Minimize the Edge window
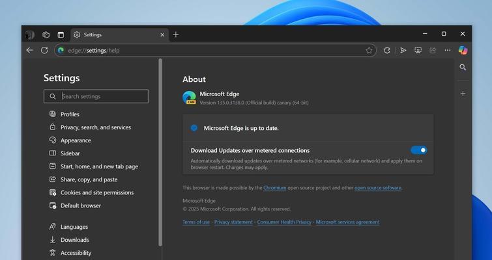 click(x=425, y=34)
